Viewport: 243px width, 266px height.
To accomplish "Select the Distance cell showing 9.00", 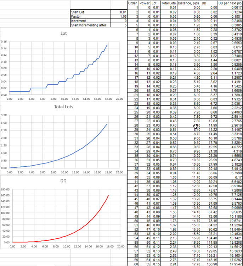I will pyautogui.click(x=189, y=138).
